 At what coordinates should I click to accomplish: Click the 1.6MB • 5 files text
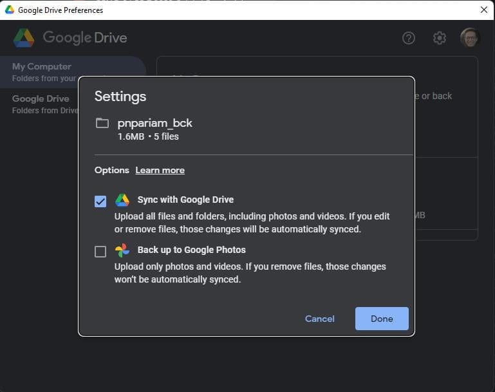point(148,136)
